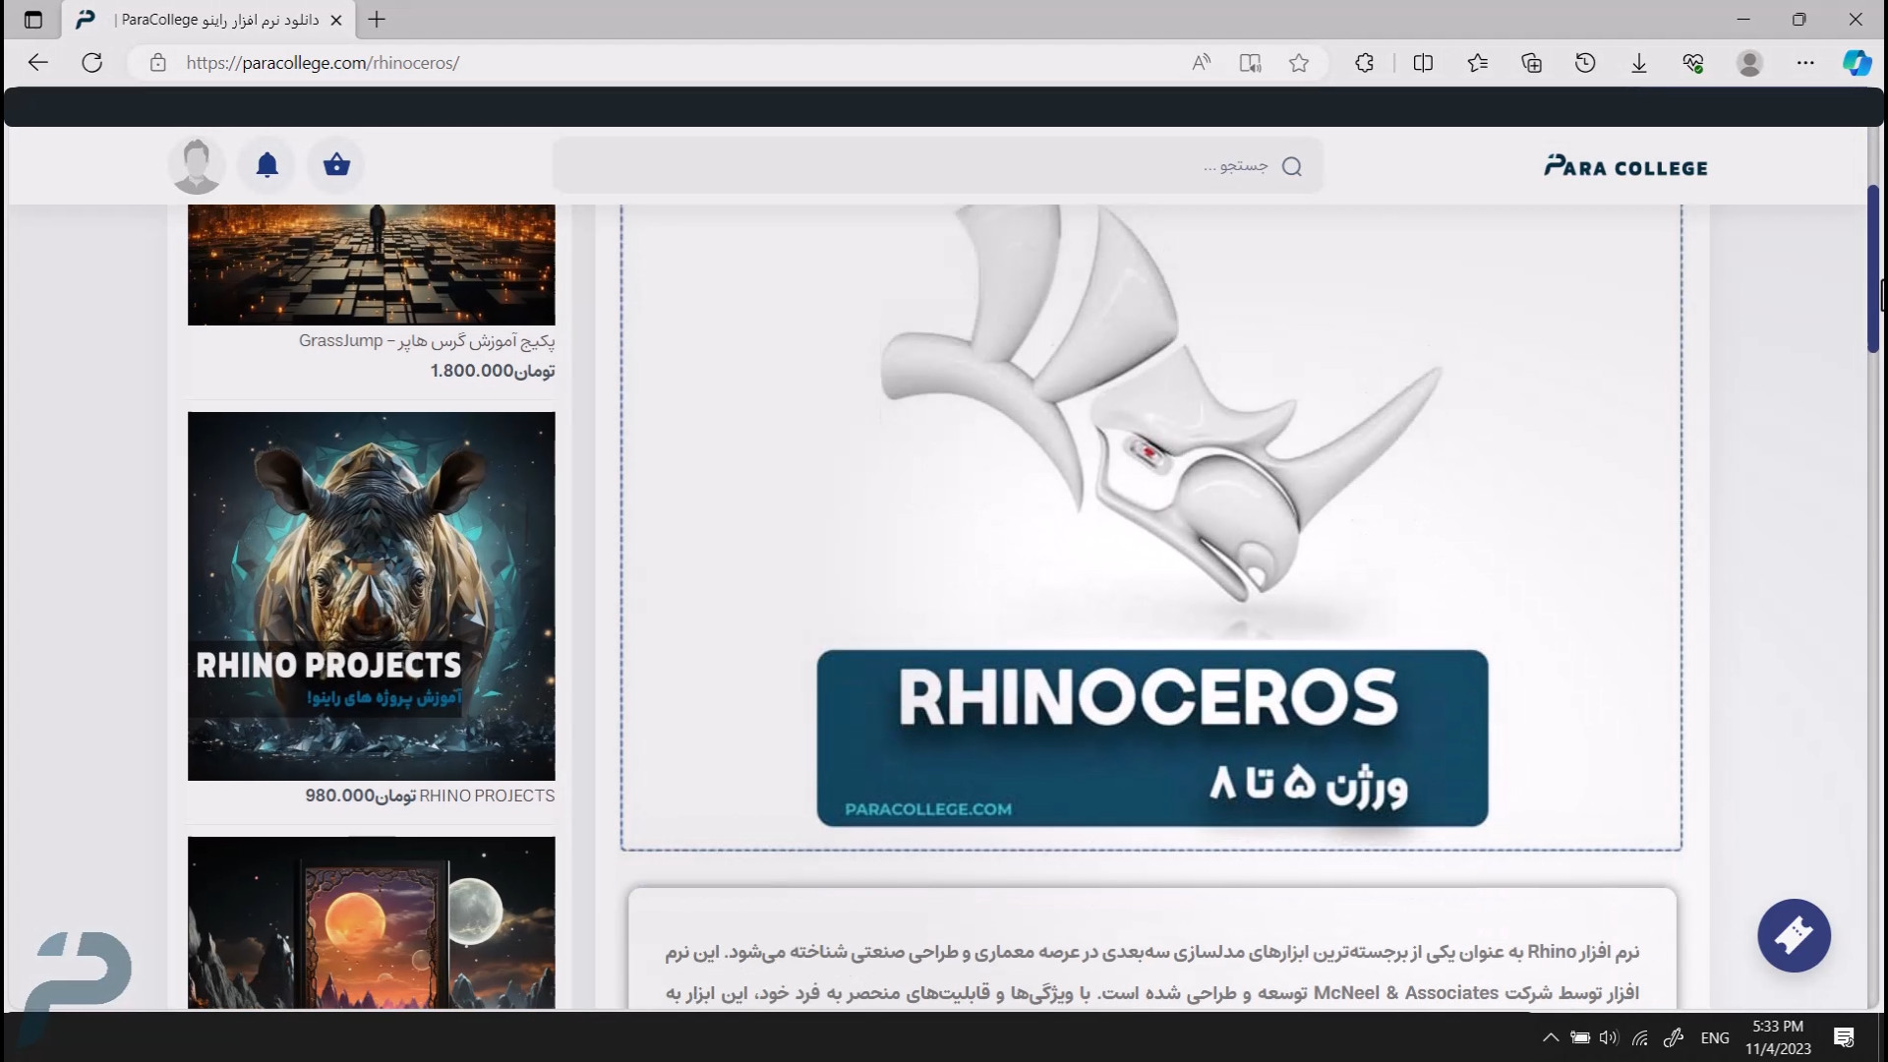
Task: Reload the current page
Action: click(x=91, y=62)
